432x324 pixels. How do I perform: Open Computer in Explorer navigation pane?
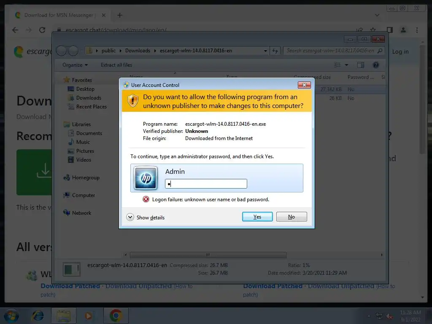click(83, 195)
